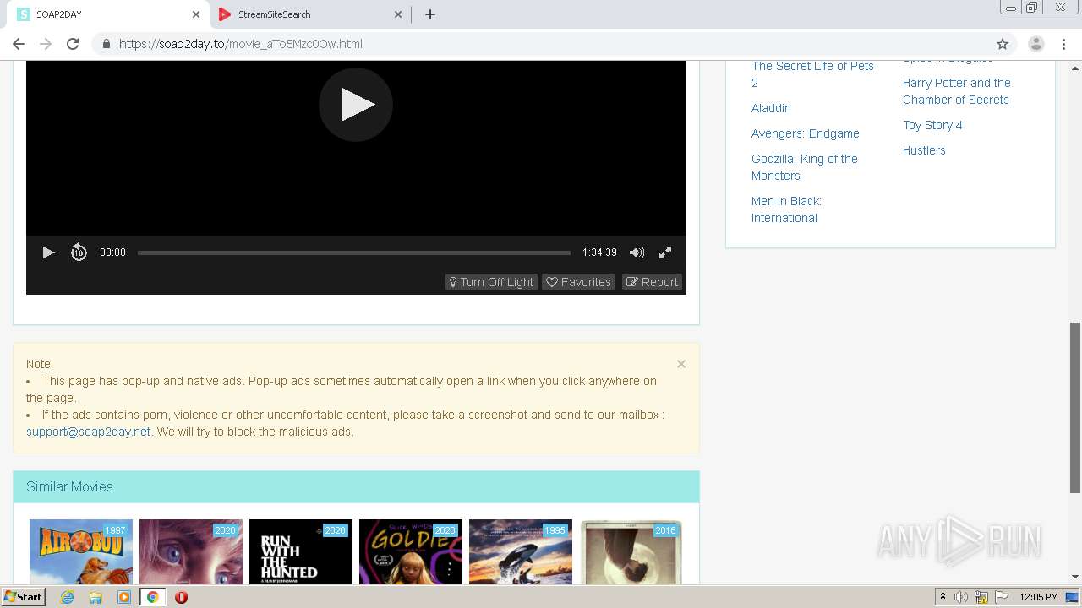This screenshot has height=608, width=1082.
Task: Click the 12:05 PM taskbar clock
Action: (x=1039, y=597)
